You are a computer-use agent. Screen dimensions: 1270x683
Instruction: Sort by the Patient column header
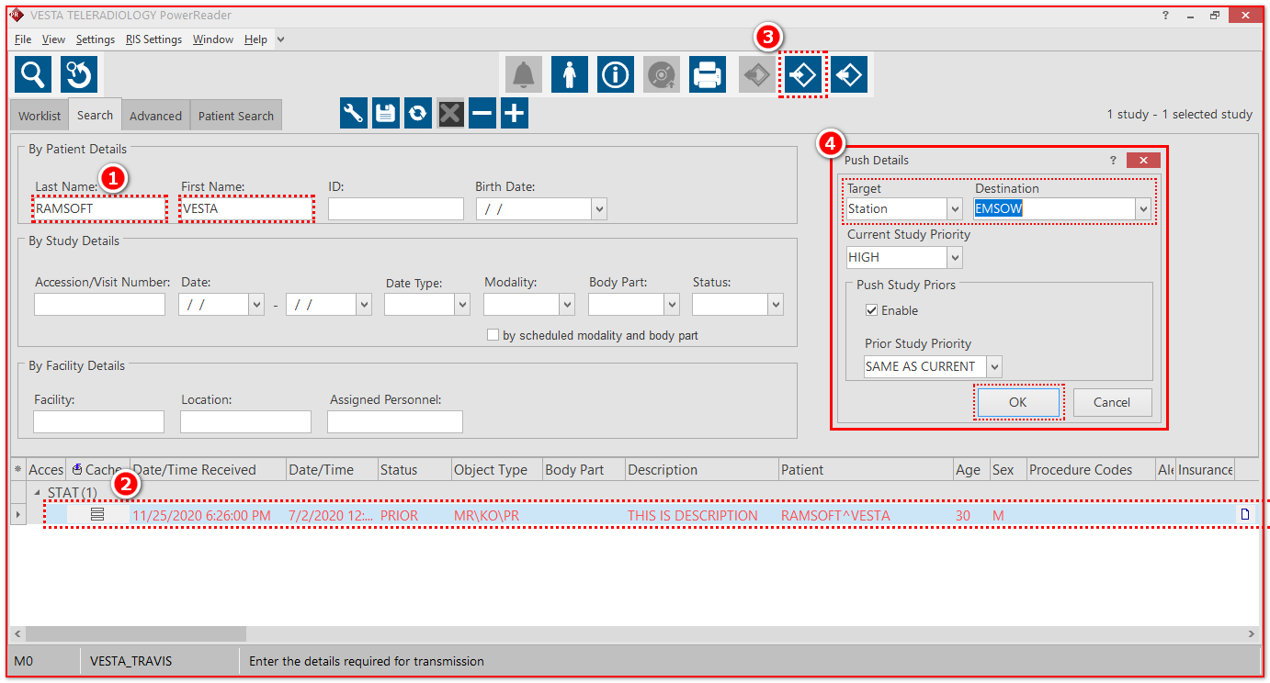(866, 469)
